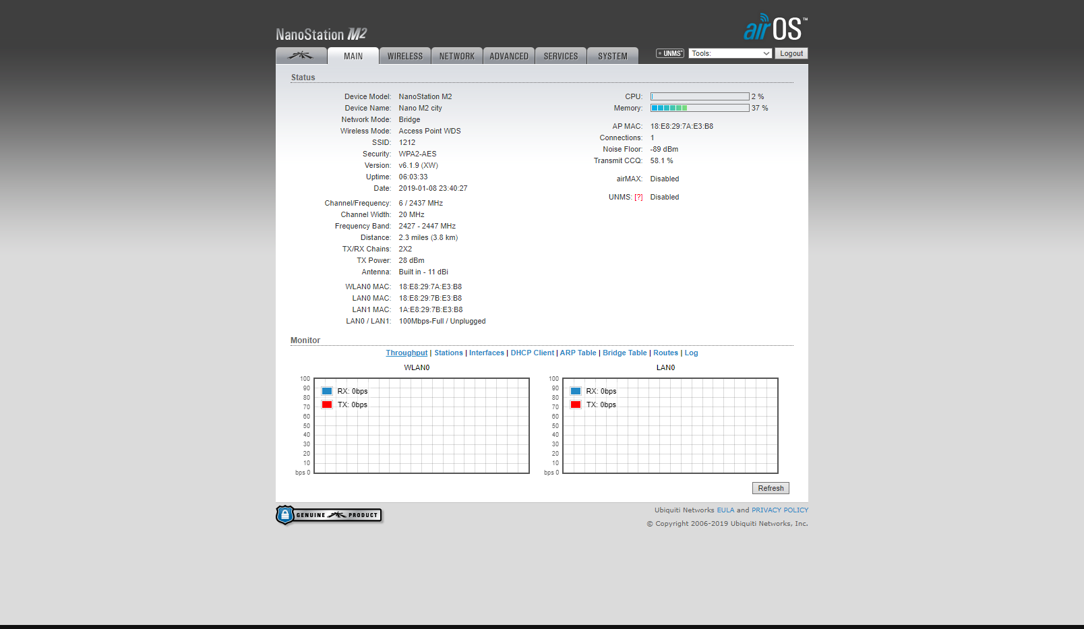Open the Routes link
Viewport: 1084px width, 629px height.
point(666,353)
